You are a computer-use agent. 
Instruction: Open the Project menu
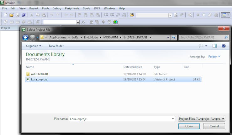(34, 8)
